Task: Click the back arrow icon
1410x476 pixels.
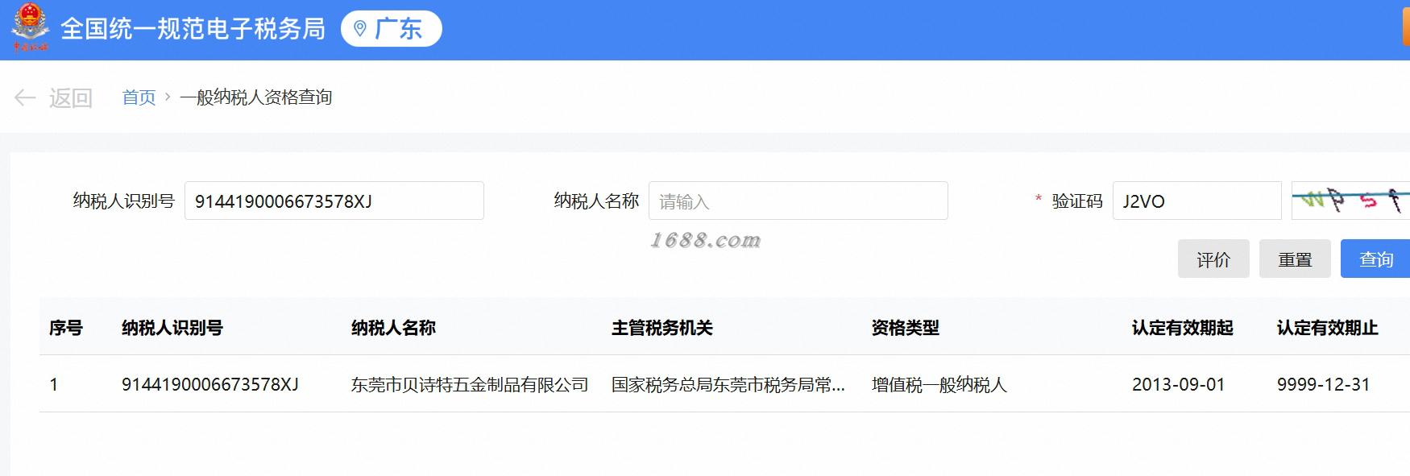Action: (25, 98)
